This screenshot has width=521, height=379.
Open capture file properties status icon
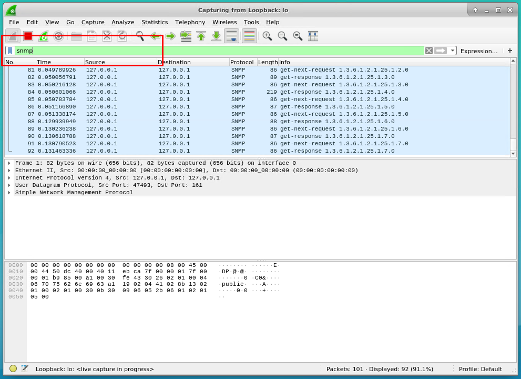(25, 368)
